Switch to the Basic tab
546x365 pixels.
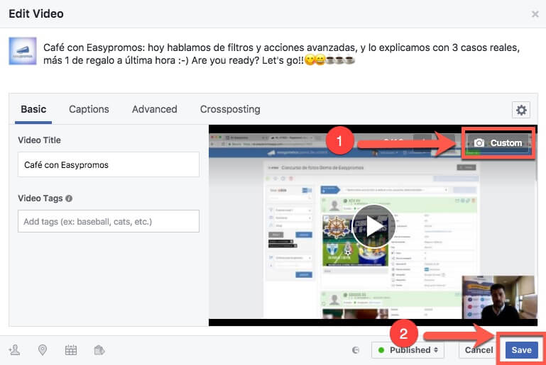pyautogui.click(x=33, y=109)
